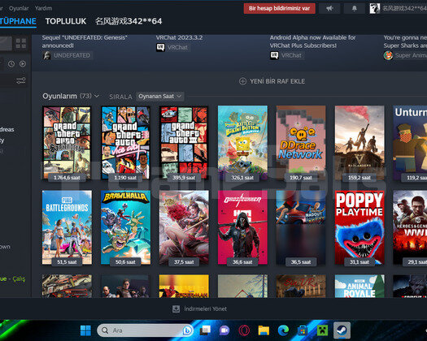Open the Oynanan Saat sort dropdown
This screenshot has width=427, height=341.
click(x=160, y=97)
